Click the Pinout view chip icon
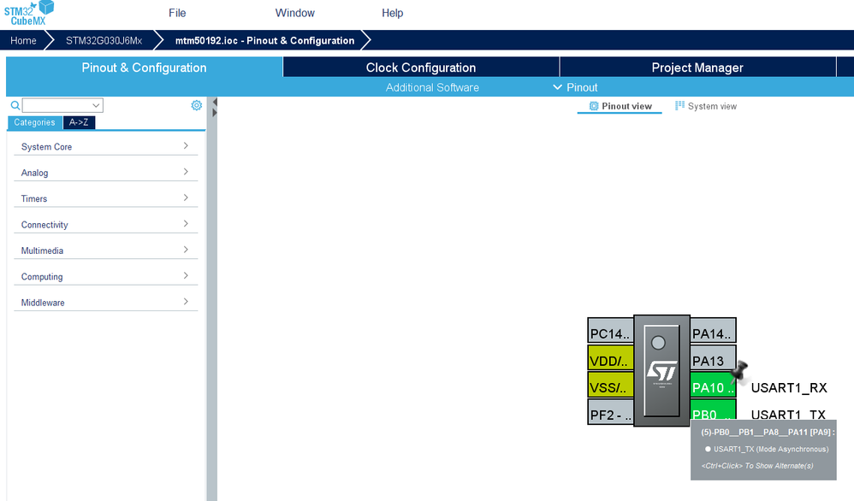The image size is (854, 501). 594,106
